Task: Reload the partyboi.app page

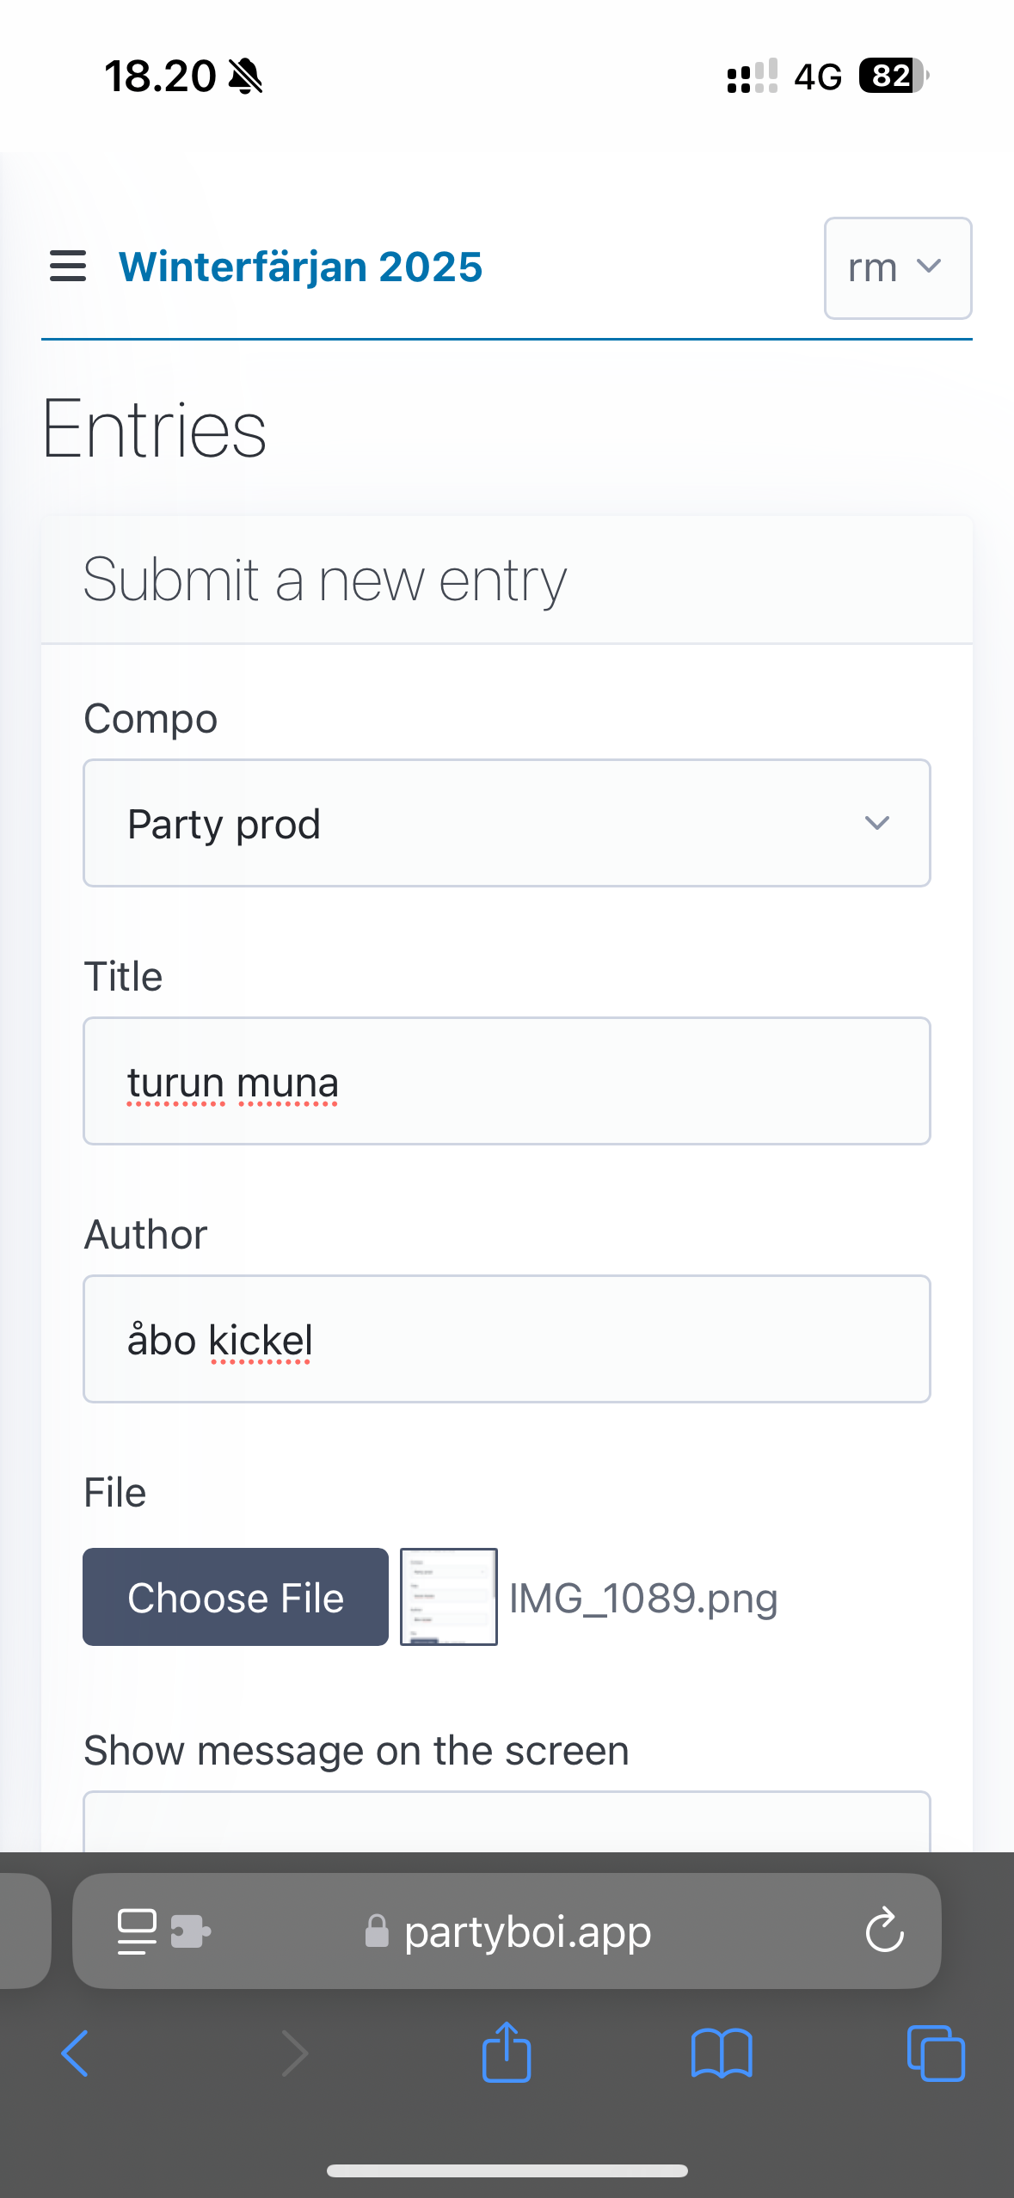Action: 884,1931
